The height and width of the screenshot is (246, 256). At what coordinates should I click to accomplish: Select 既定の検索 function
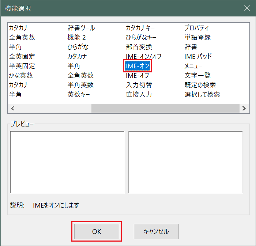coord(200,85)
